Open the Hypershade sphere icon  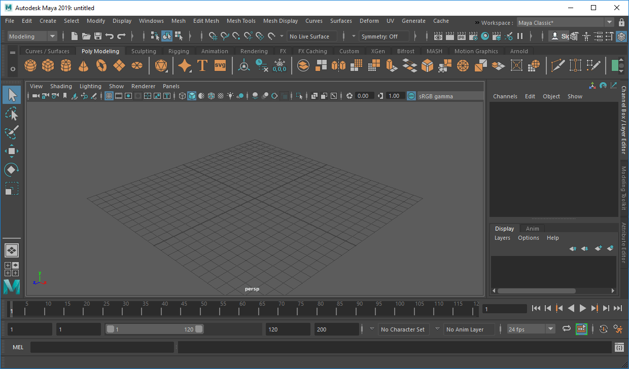(x=485, y=36)
